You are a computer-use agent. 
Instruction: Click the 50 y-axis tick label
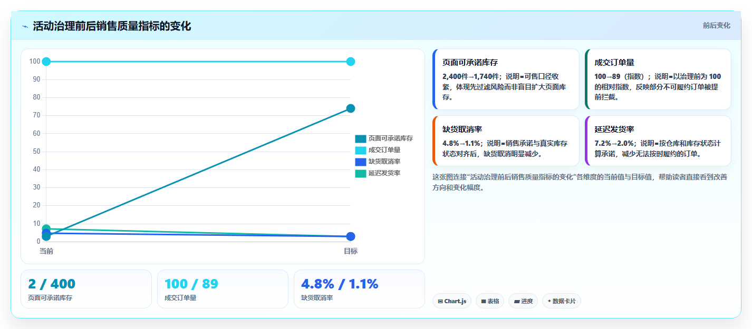(36, 152)
